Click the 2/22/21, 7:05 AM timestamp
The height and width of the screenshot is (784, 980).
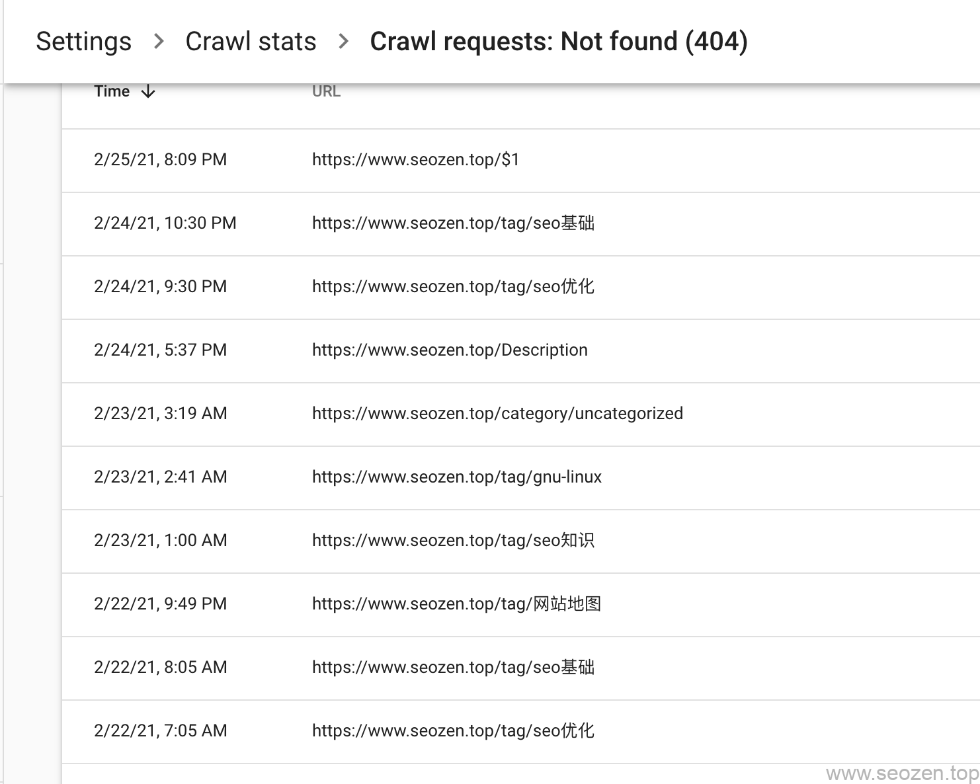(x=160, y=731)
